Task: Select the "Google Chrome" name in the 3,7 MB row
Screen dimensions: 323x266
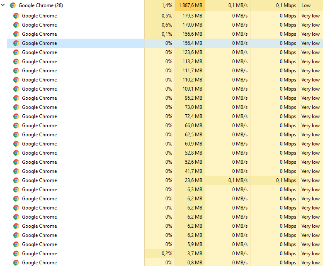Action: click(x=39, y=254)
